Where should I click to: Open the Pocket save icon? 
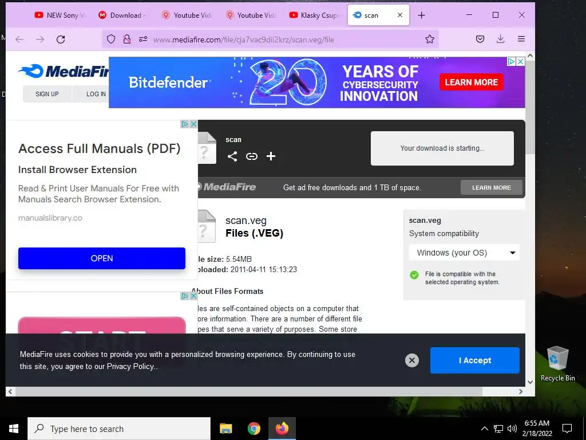(480, 39)
